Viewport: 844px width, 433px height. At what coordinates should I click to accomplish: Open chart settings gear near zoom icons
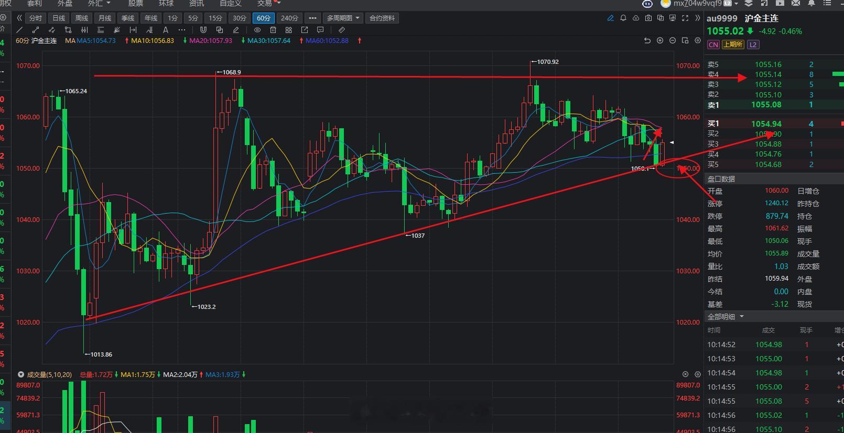698,40
